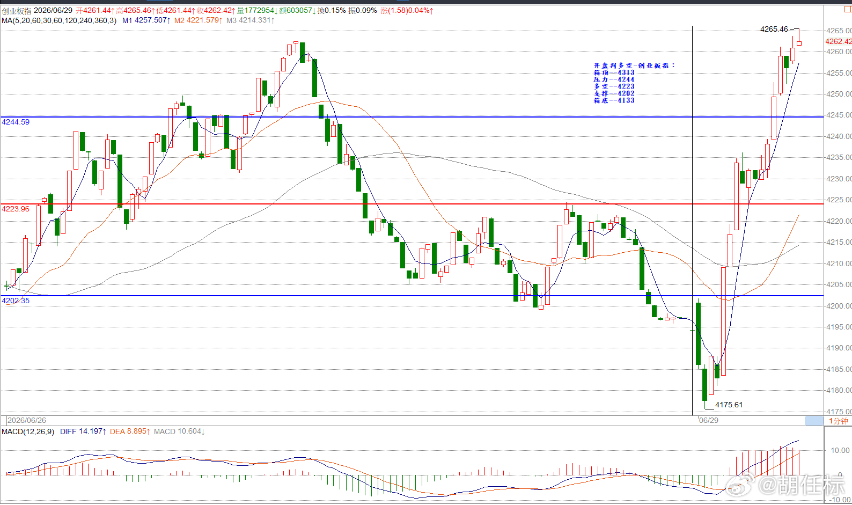The height and width of the screenshot is (505, 852).
Task: Click the 箱底 4133 annotation line
Action: pos(614,100)
